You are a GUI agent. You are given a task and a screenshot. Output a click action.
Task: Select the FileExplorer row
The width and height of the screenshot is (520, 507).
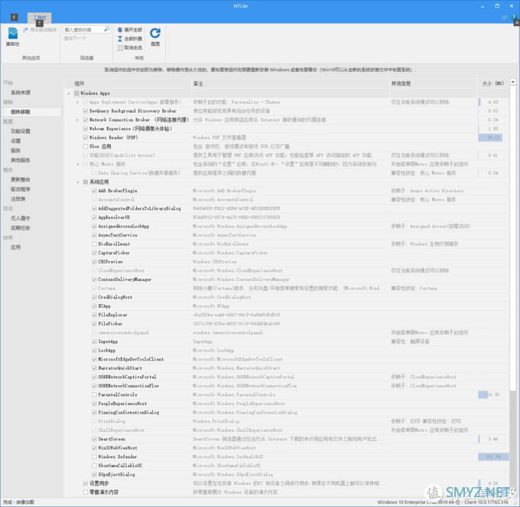coord(287,315)
